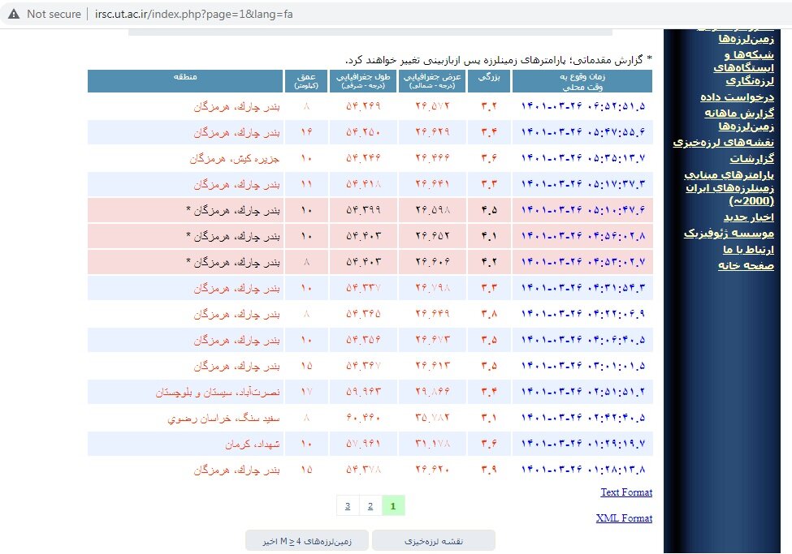Click the Not secure warning icon
The image size is (792, 554).
coord(14,14)
